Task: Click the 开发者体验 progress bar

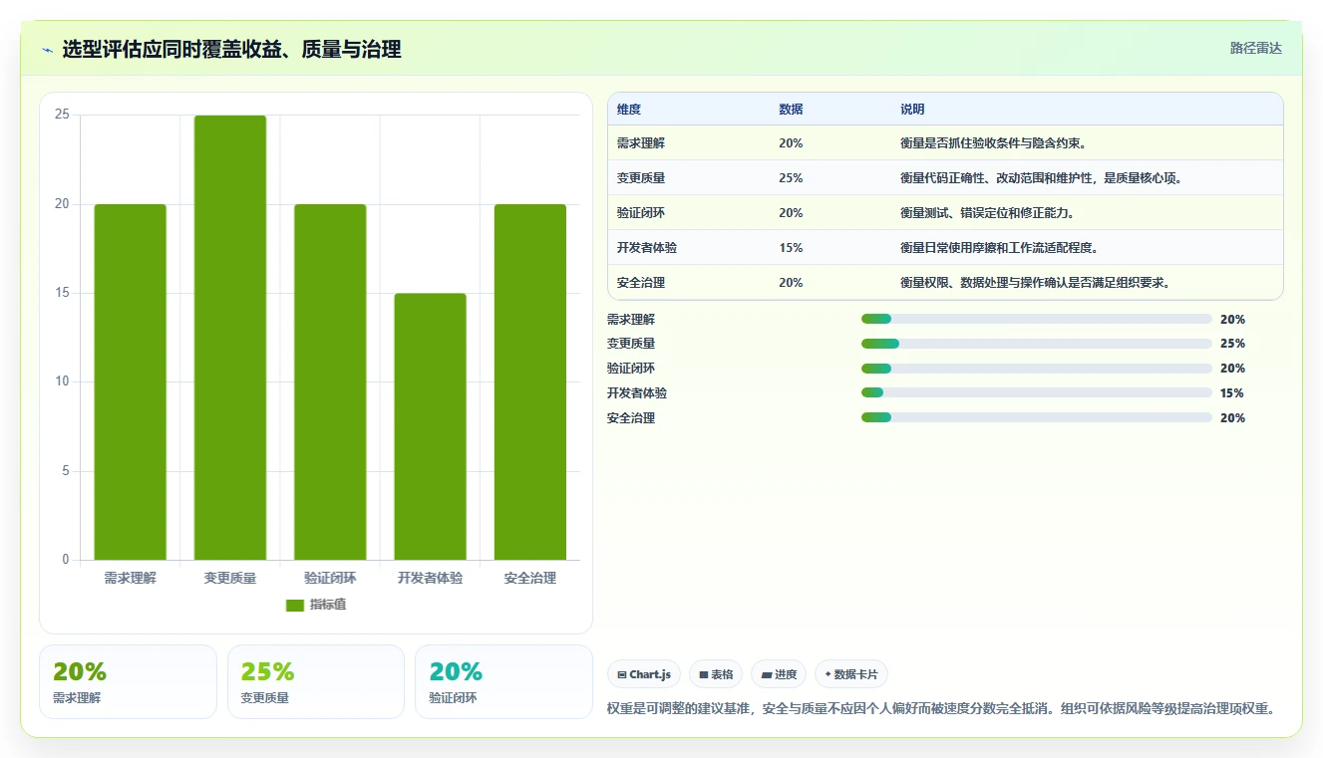Action: [1037, 393]
